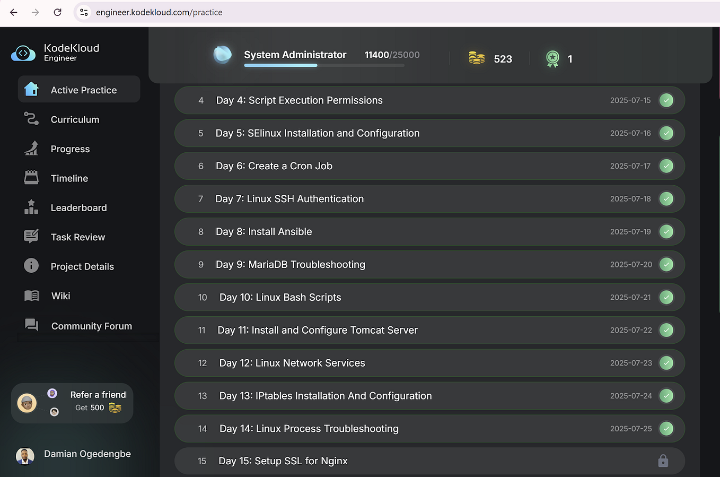Click the System Administrator XP progress bar
Screen dimensions: 720x477
click(x=323, y=65)
